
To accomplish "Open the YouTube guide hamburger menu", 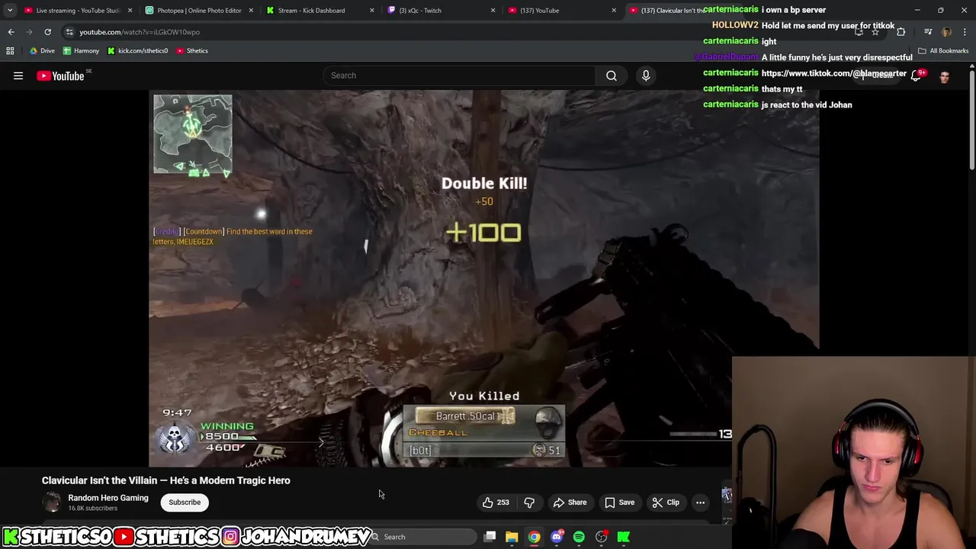I will (x=18, y=75).
